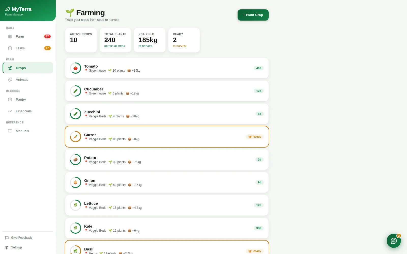Click the Est. Yield stat card
The image size is (407, 254).
click(x=150, y=40)
